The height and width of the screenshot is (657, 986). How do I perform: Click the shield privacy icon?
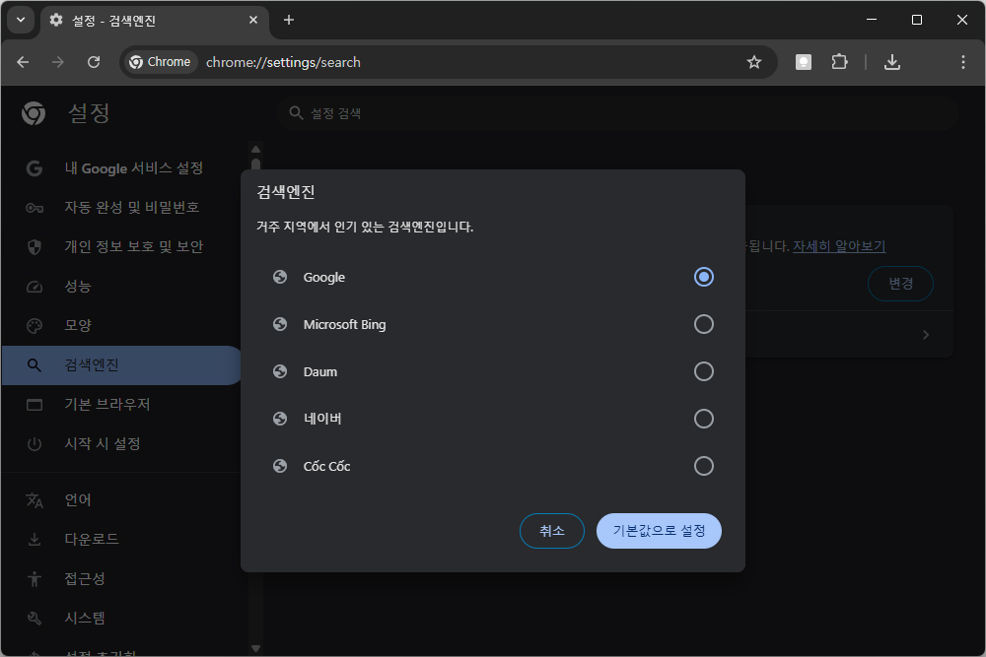coord(35,247)
